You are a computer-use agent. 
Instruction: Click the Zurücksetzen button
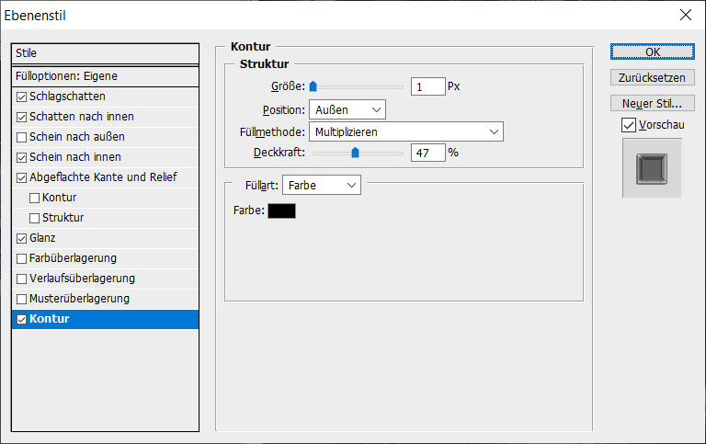[x=652, y=77]
